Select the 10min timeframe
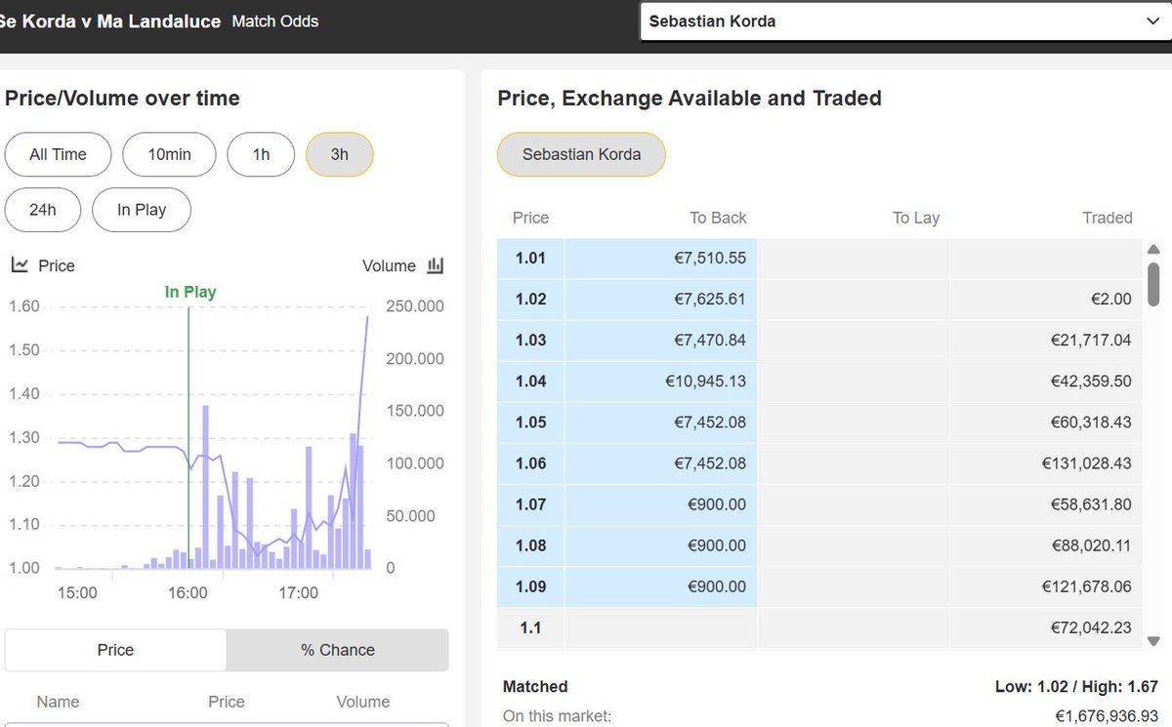This screenshot has height=727, width=1172. (x=169, y=154)
